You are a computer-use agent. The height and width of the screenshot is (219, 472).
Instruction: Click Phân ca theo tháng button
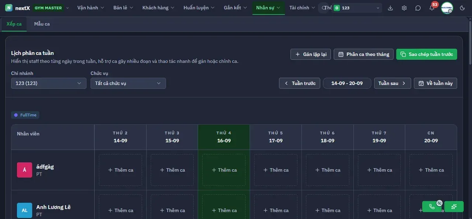(364, 54)
